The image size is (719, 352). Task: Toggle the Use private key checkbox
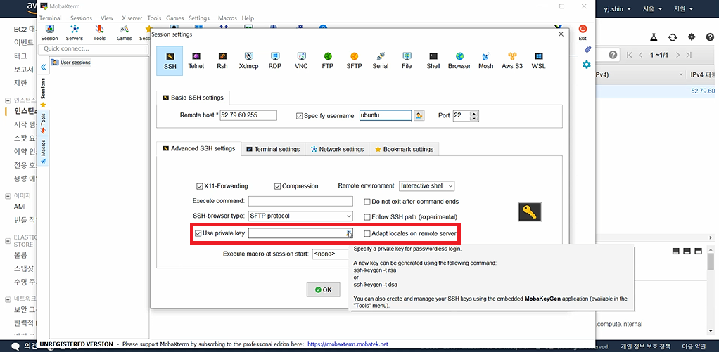198,233
